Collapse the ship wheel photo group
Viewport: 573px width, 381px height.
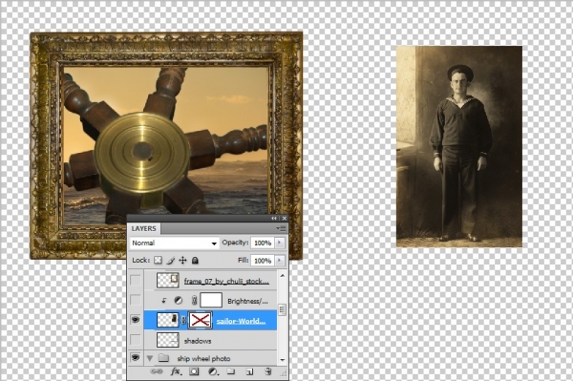[x=150, y=358]
